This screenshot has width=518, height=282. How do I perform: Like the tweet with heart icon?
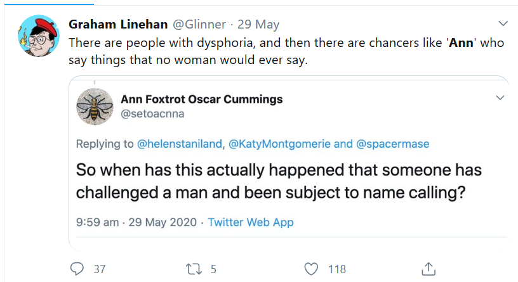311,269
